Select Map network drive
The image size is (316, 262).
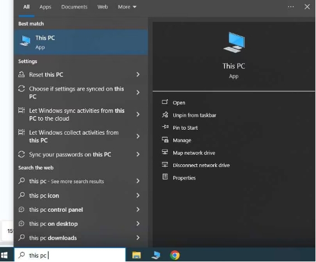click(x=194, y=153)
